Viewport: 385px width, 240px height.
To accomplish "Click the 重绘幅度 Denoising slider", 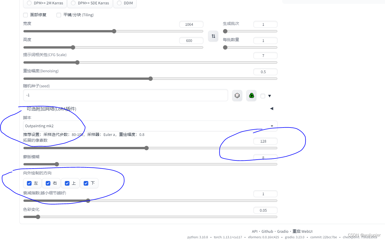I will point(150,79).
